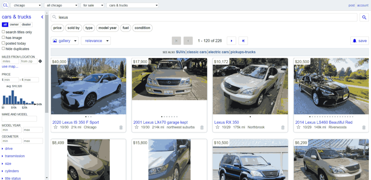Collapse sidebar with the left chevron
The width and height of the screenshot is (371, 180).
pos(42,17)
